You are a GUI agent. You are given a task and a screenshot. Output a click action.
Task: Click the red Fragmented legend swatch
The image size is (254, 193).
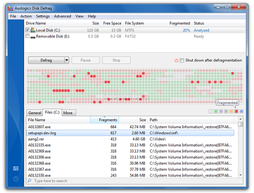(236, 111)
